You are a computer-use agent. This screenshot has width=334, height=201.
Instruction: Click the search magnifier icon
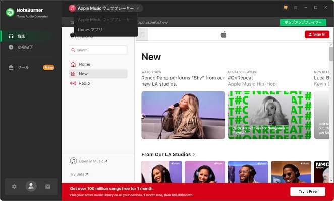pos(73,50)
